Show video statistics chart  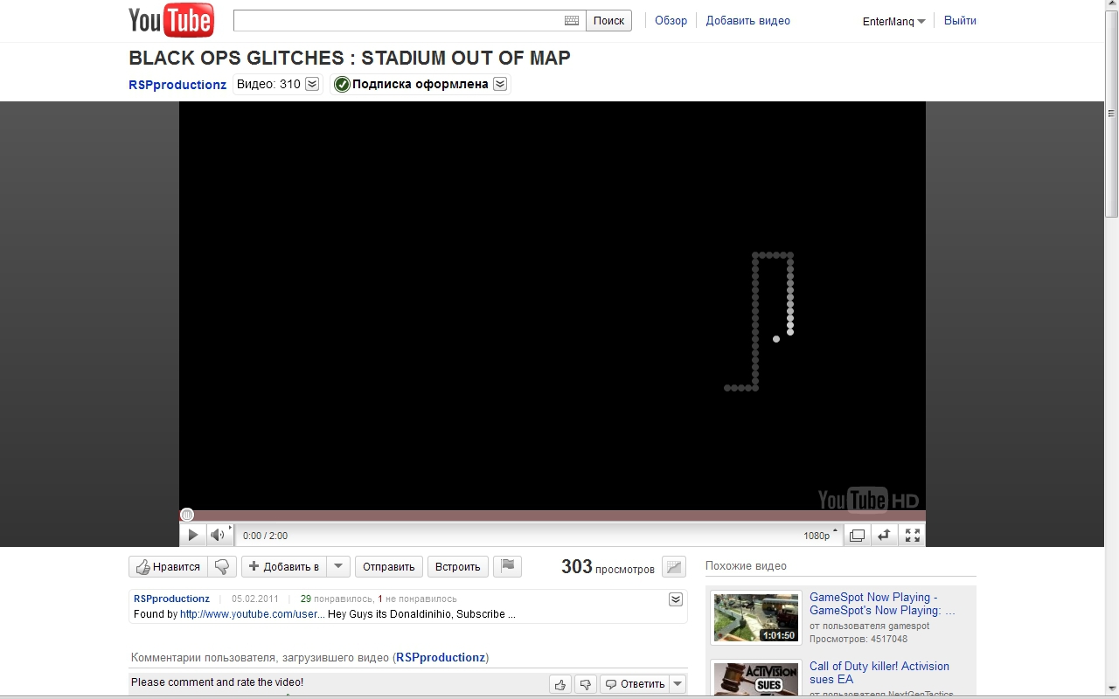click(673, 566)
